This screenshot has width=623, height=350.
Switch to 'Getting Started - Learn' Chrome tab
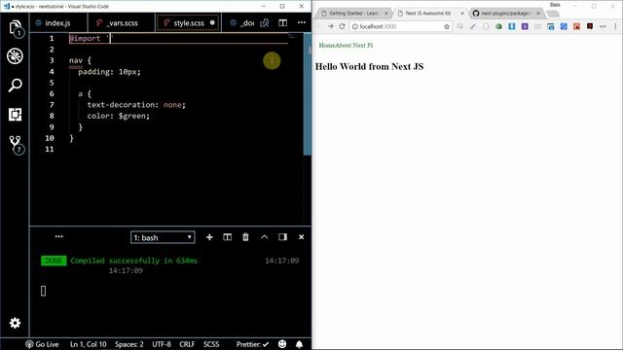click(x=353, y=13)
